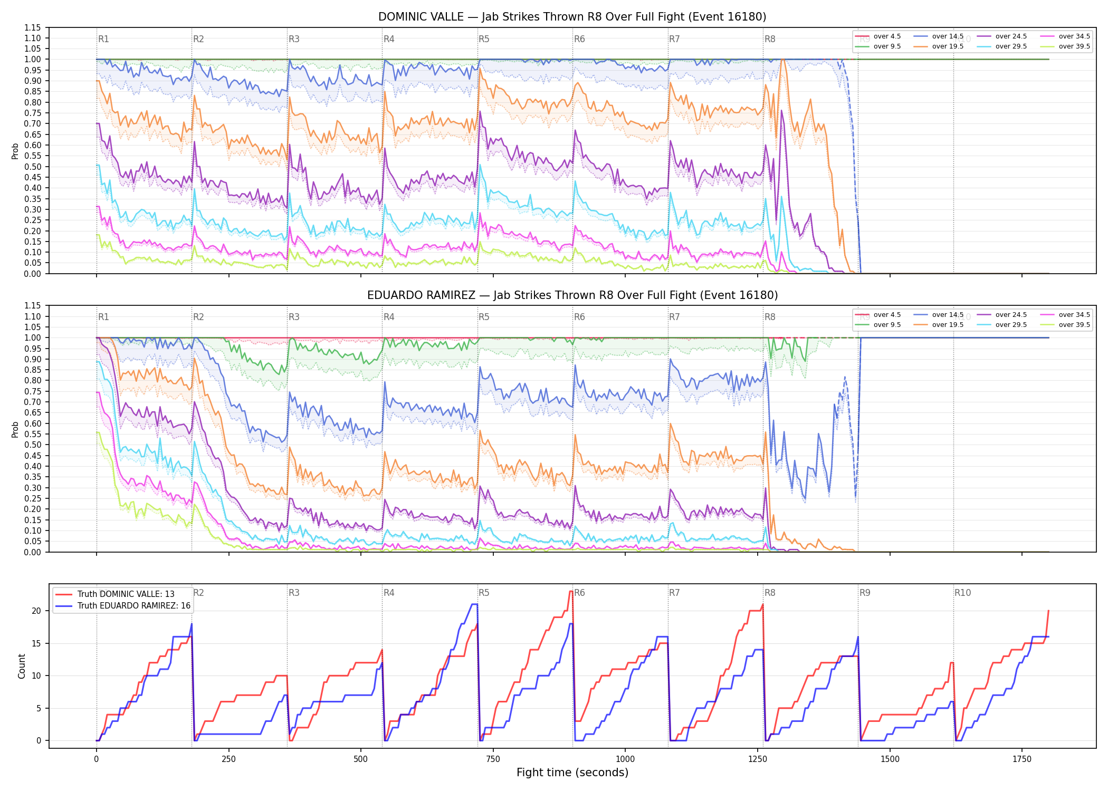The width and height of the screenshot is (1108, 791).
Task: Click the 'Fight time (seconds)' axis label
Action: (572, 773)
